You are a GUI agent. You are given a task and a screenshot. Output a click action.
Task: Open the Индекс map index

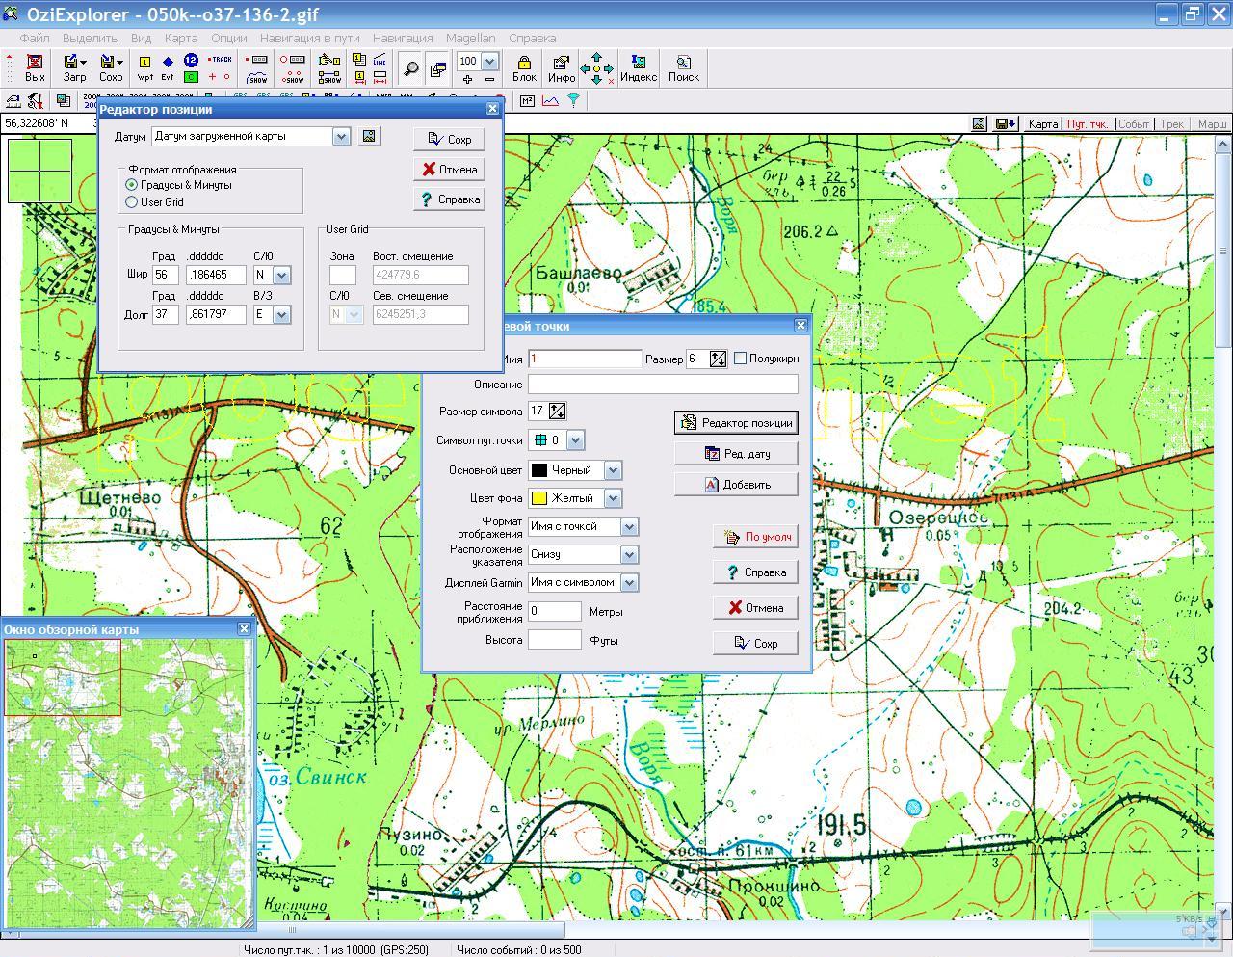pos(638,67)
